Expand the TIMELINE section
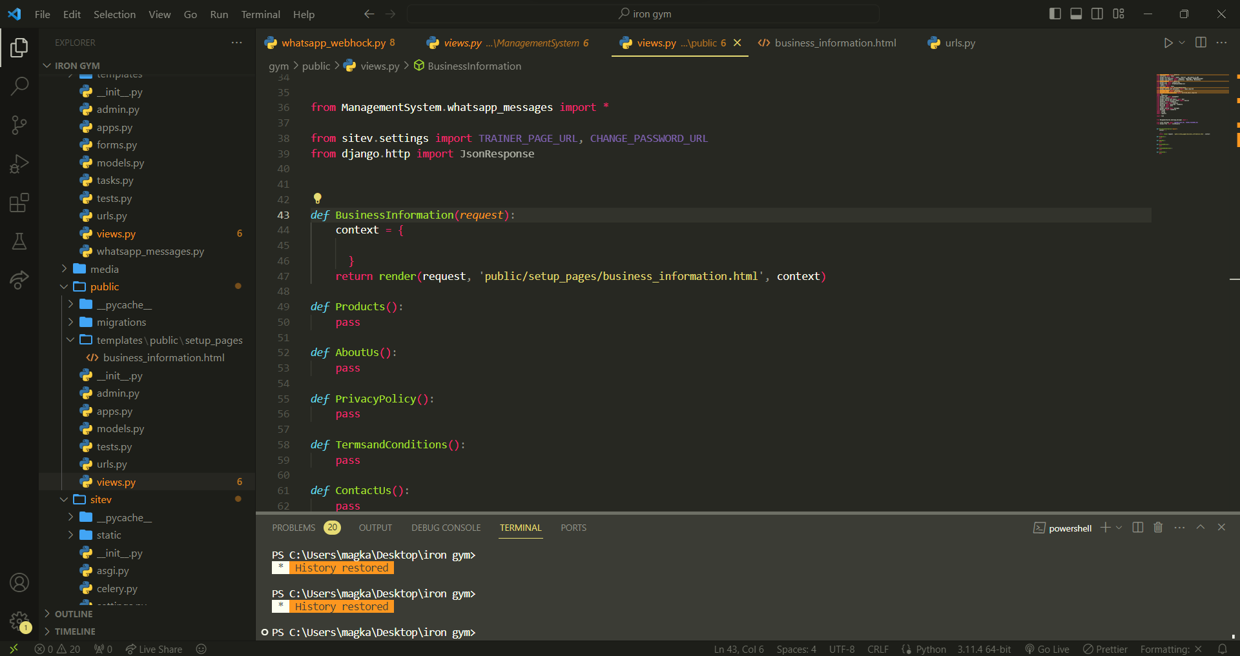This screenshot has height=656, width=1240. click(x=68, y=631)
